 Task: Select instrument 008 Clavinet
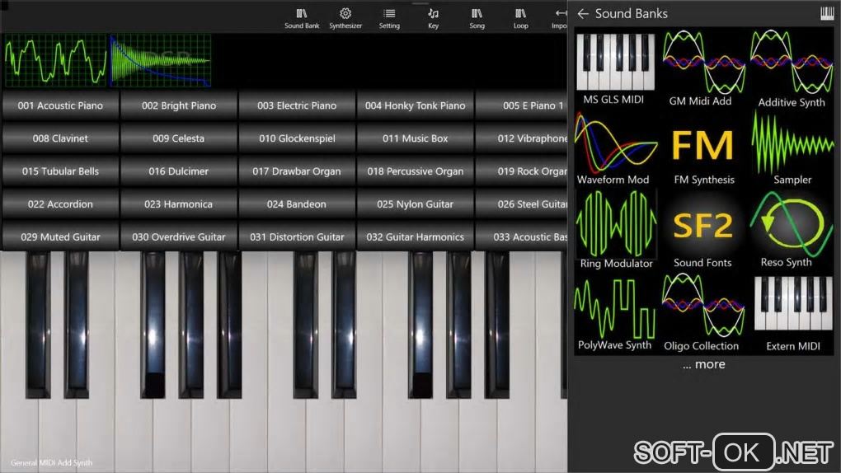(60, 138)
